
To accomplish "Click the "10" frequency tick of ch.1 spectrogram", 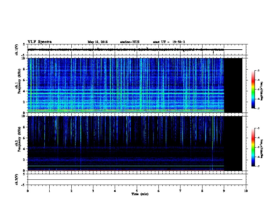I will (x=24, y=58).
